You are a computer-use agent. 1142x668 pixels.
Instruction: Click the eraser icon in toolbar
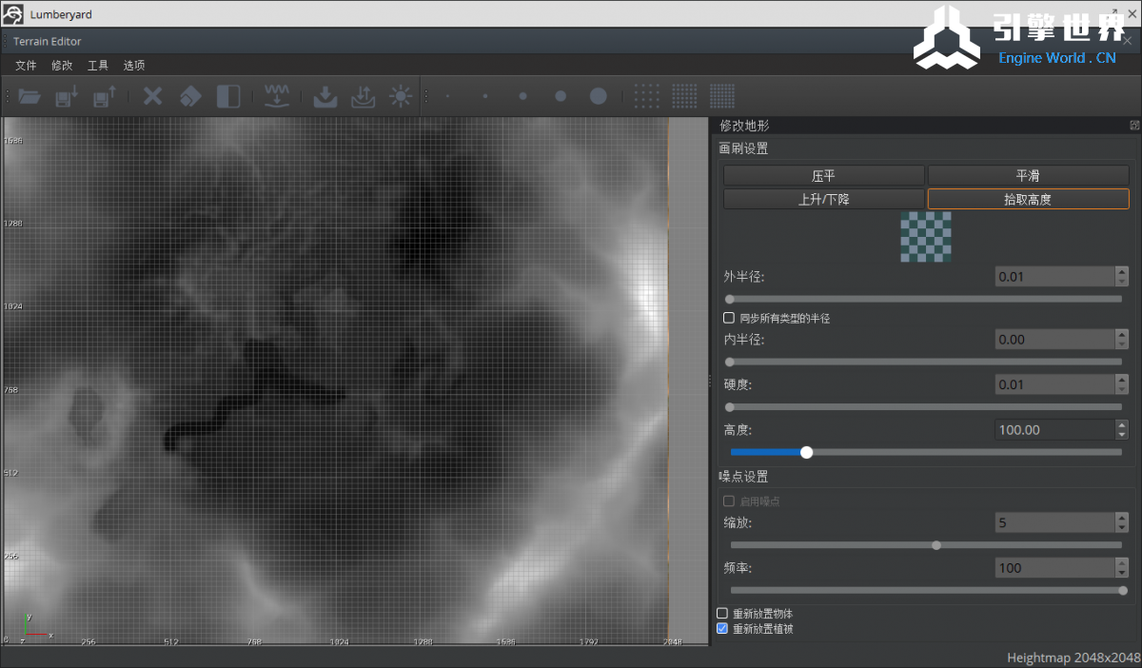pyautogui.click(x=190, y=96)
